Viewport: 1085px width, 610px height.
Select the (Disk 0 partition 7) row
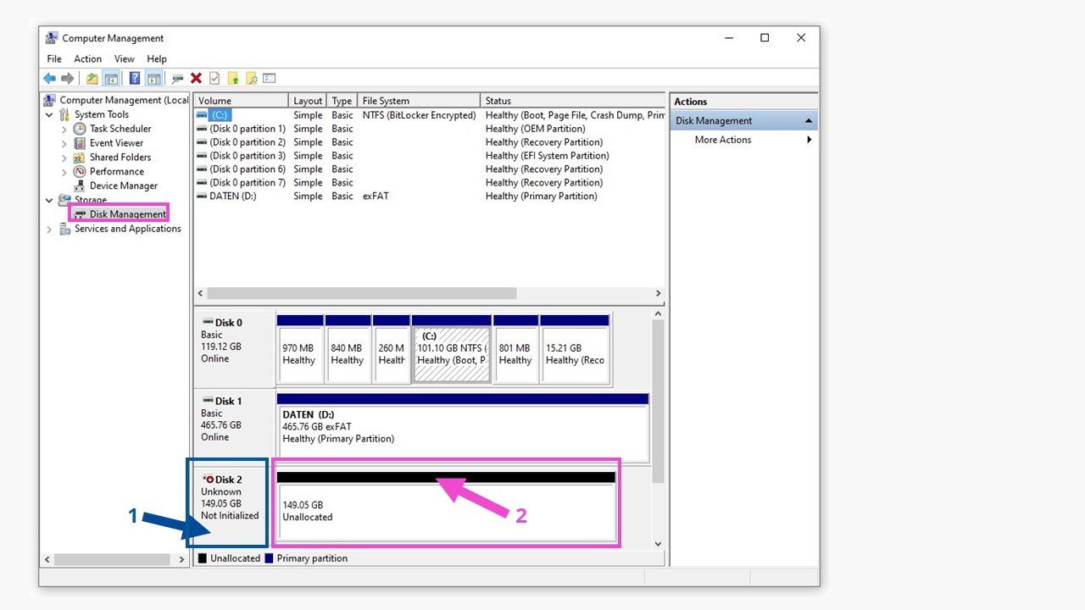pos(429,182)
